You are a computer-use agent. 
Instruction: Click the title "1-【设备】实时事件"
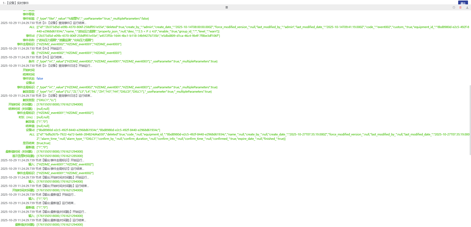coord(16,3)
